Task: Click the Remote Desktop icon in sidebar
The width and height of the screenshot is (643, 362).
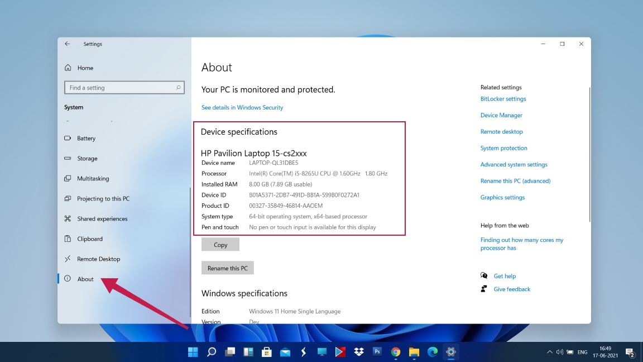Action: coord(68,259)
